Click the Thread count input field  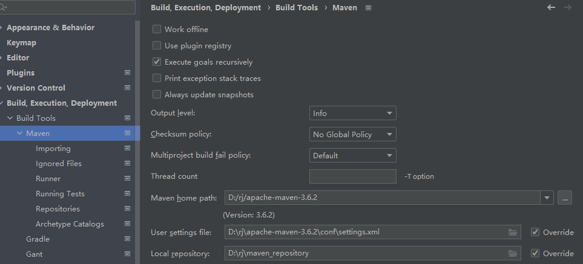352,176
